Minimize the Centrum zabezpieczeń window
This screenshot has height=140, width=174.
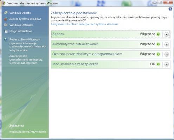pos(155,2)
